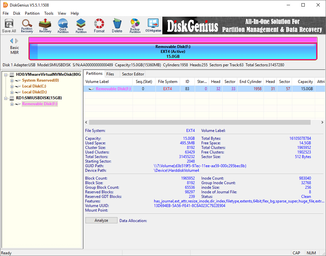The height and width of the screenshot is (256, 326).
Task: Click drive icon in Removable Disk(F:) table row
Action: pyautogui.click(x=91, y=89)
